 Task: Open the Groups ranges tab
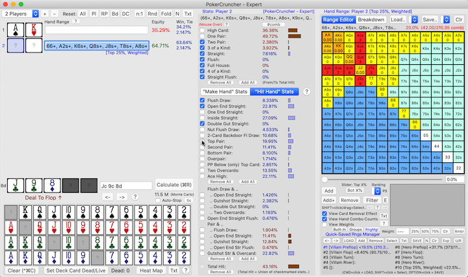tap(356, 230)
